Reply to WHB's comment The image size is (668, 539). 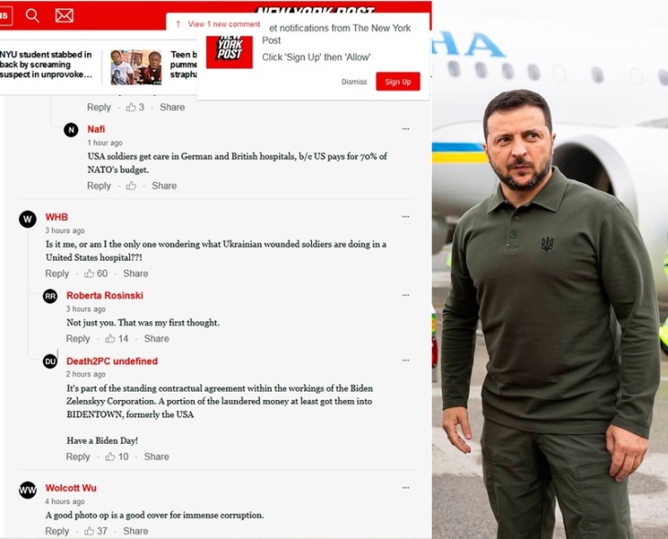(57, 274)
